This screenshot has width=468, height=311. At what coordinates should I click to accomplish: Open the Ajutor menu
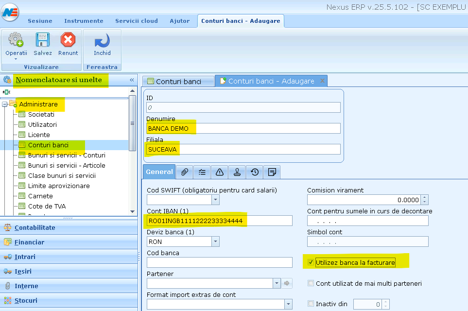(180, 21)
